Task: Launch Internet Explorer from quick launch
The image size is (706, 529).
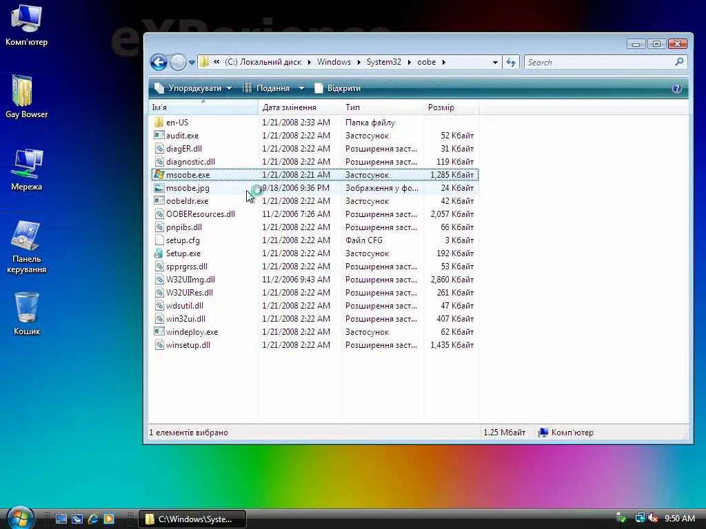Action: click(x=93, y=519)
